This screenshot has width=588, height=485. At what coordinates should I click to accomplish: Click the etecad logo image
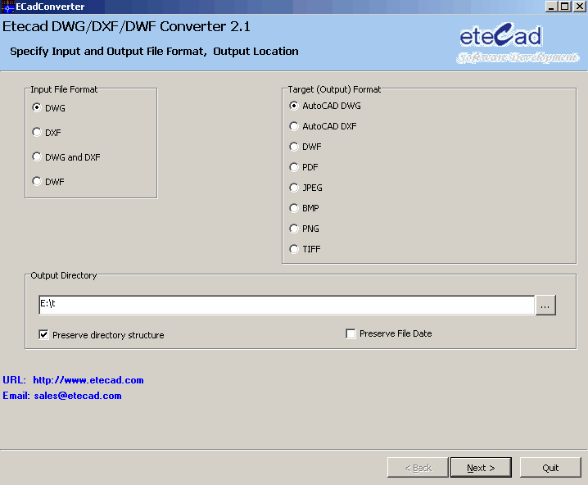(x=517, y=44)
